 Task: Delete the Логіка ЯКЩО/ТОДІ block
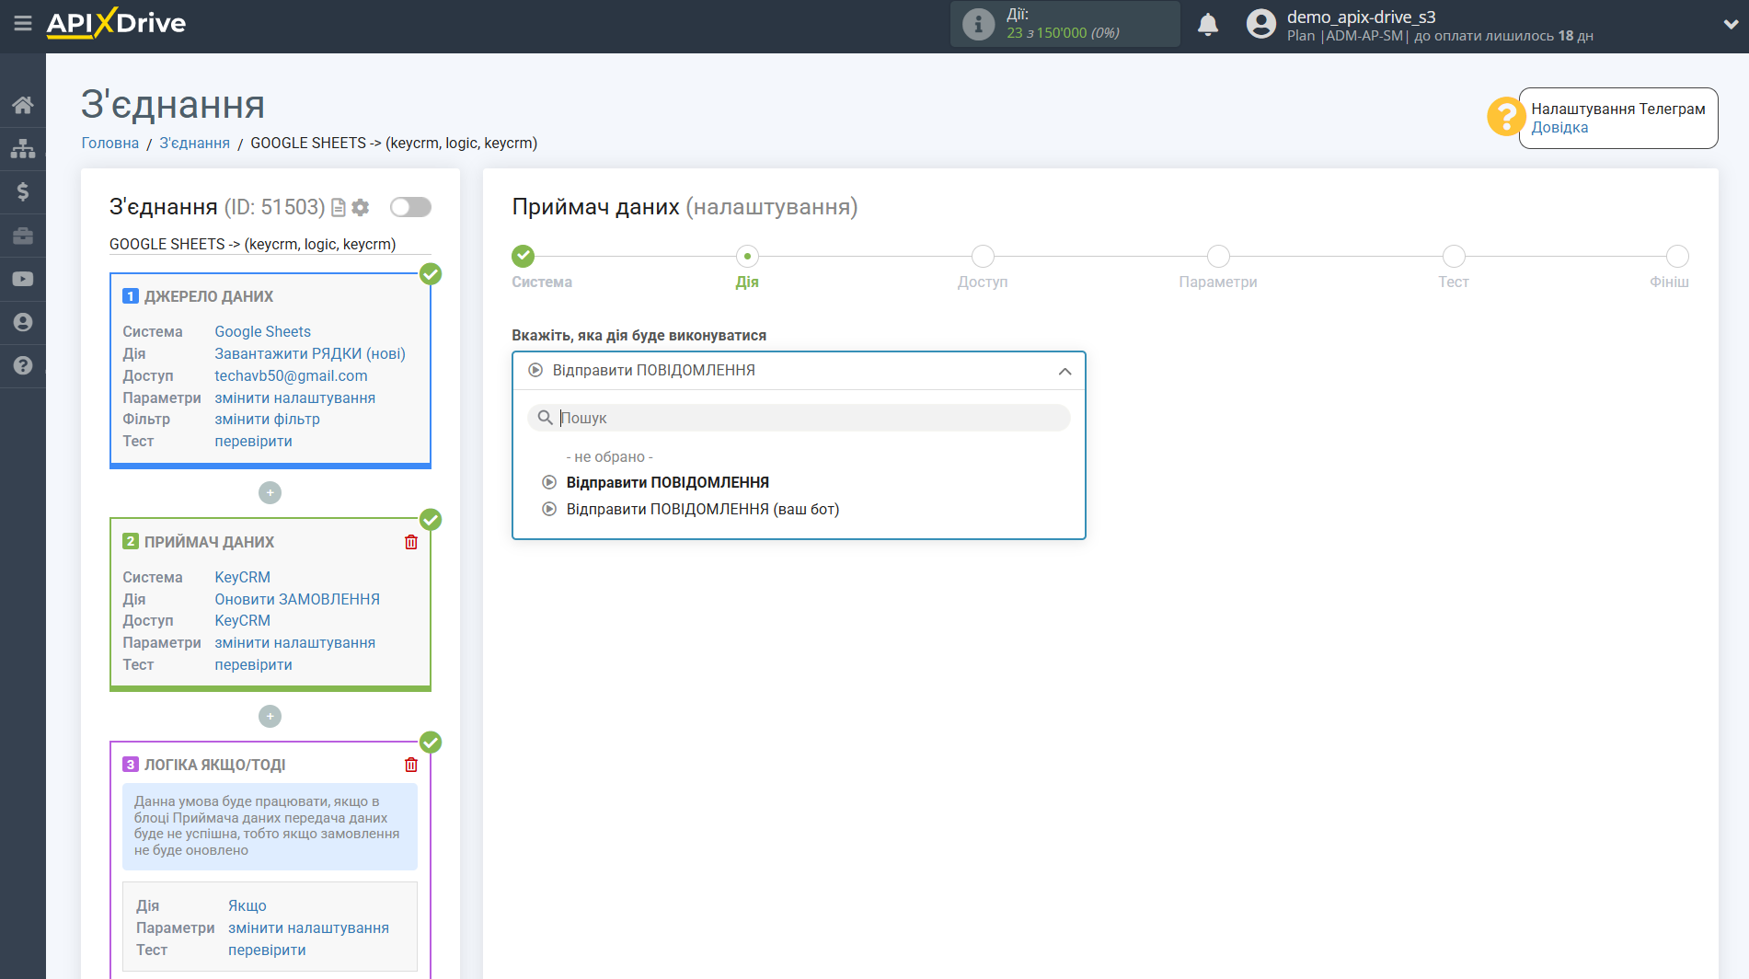[411, 765]
